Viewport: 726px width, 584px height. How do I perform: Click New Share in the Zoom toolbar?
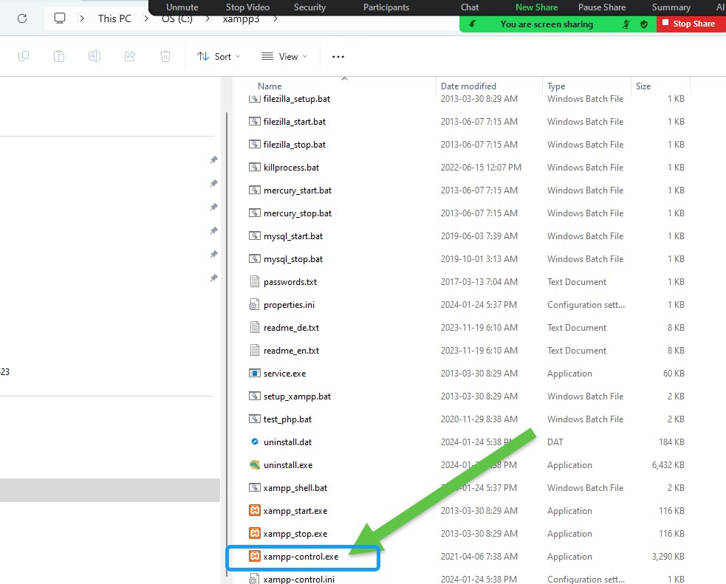(x=536, y=7)
